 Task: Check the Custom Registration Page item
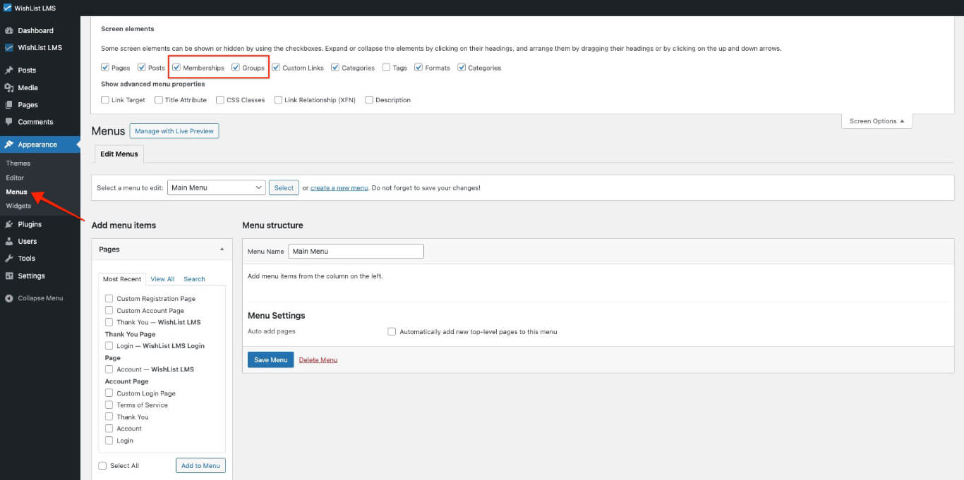109,298
